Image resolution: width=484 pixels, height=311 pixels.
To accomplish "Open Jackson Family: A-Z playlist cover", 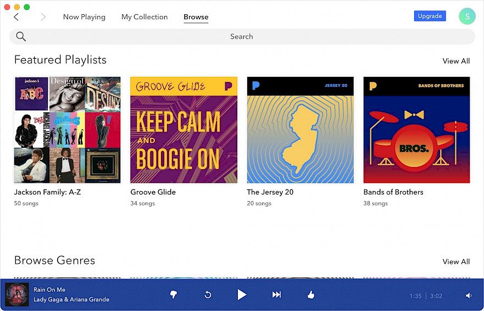I will [67, 130].
